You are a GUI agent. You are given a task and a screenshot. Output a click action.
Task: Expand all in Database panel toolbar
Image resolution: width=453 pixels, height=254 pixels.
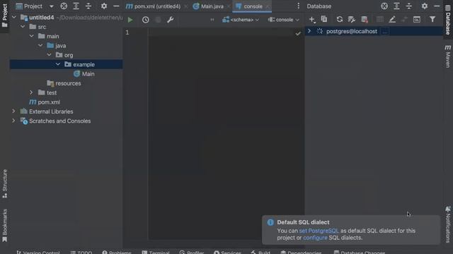click(x=396, y=6)
